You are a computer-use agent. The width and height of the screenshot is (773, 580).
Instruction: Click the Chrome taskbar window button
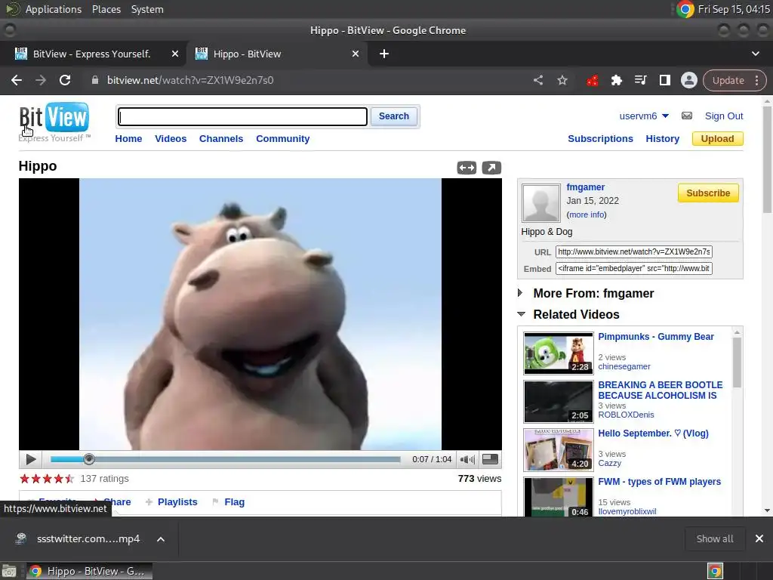(x=89, y=571)
